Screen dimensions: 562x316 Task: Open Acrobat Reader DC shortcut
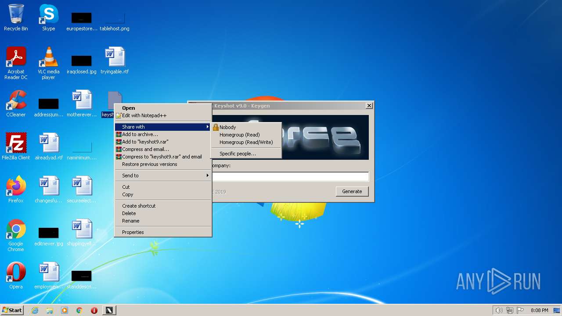pos(16,63)
